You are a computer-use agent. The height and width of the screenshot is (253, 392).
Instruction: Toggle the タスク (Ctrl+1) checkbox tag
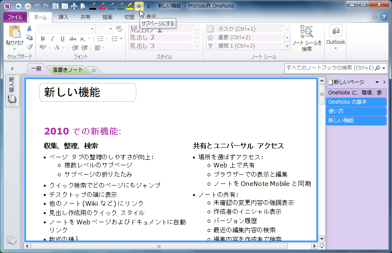click(210, 29)
